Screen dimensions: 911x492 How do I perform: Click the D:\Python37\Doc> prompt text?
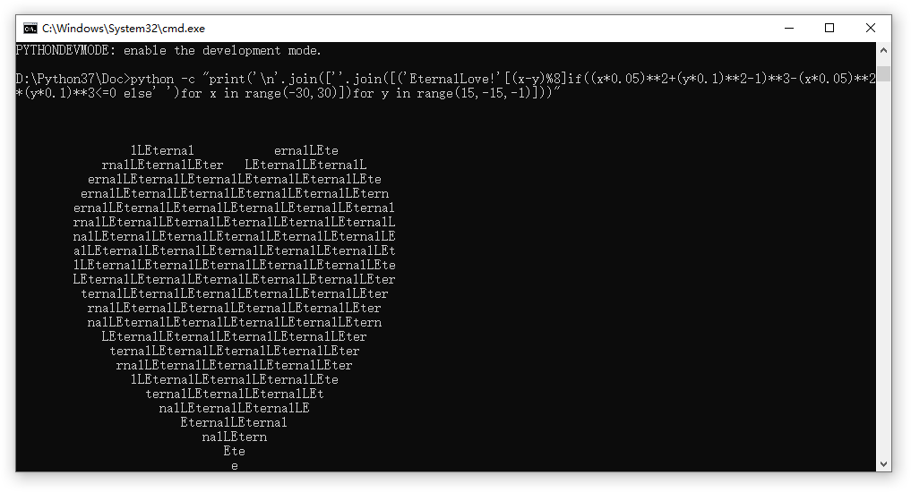[73, 79]
